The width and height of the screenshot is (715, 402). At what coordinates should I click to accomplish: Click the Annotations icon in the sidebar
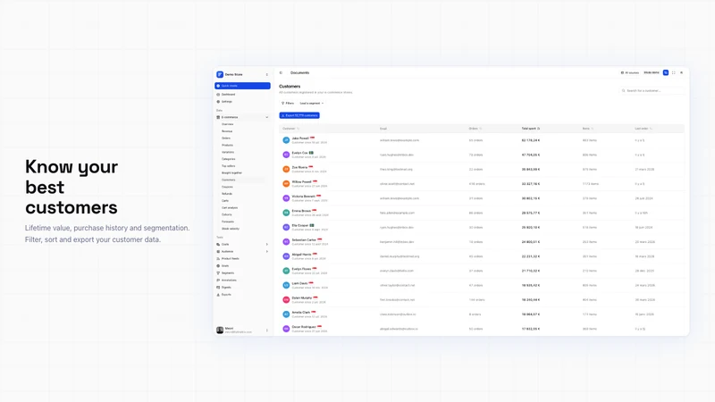click(x=218, y=281)
